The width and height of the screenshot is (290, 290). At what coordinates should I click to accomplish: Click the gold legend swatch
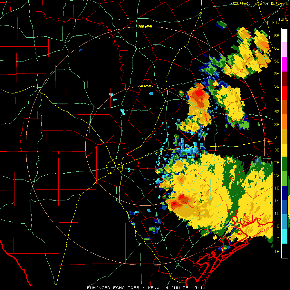(x=285, y=136)
